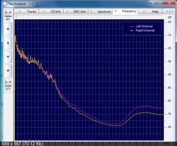
Task: Click the plus button in left sidebar
Action: pos(8,29)
